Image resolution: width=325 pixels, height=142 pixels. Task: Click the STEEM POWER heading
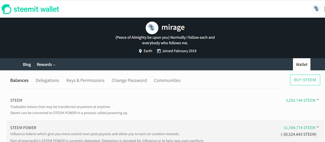click(23, 128)
